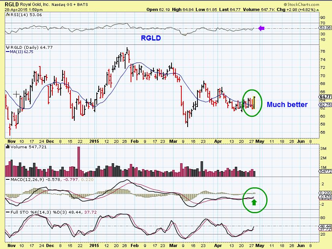Open the StockCharts.com copyright link
332x249 pixels.
[x=301, y=4]
